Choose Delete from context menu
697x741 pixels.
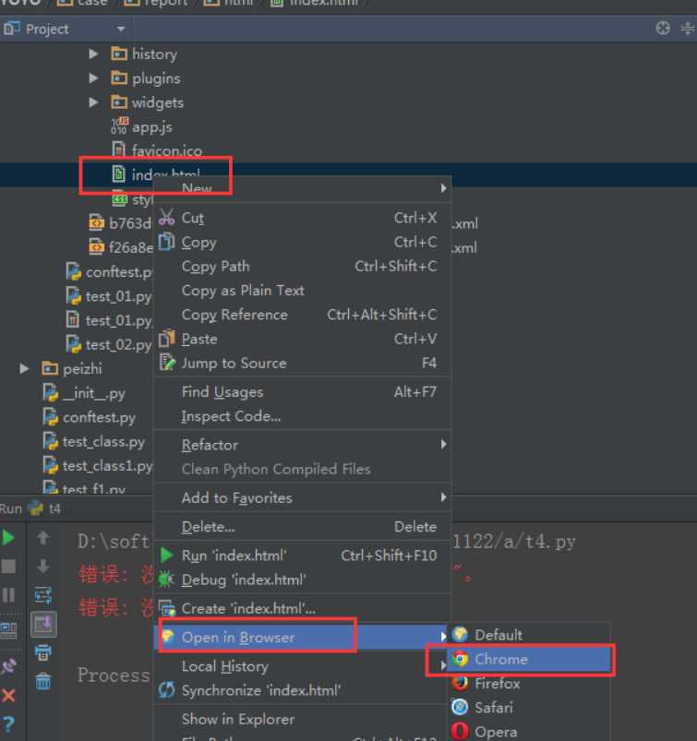coord(303,526)
